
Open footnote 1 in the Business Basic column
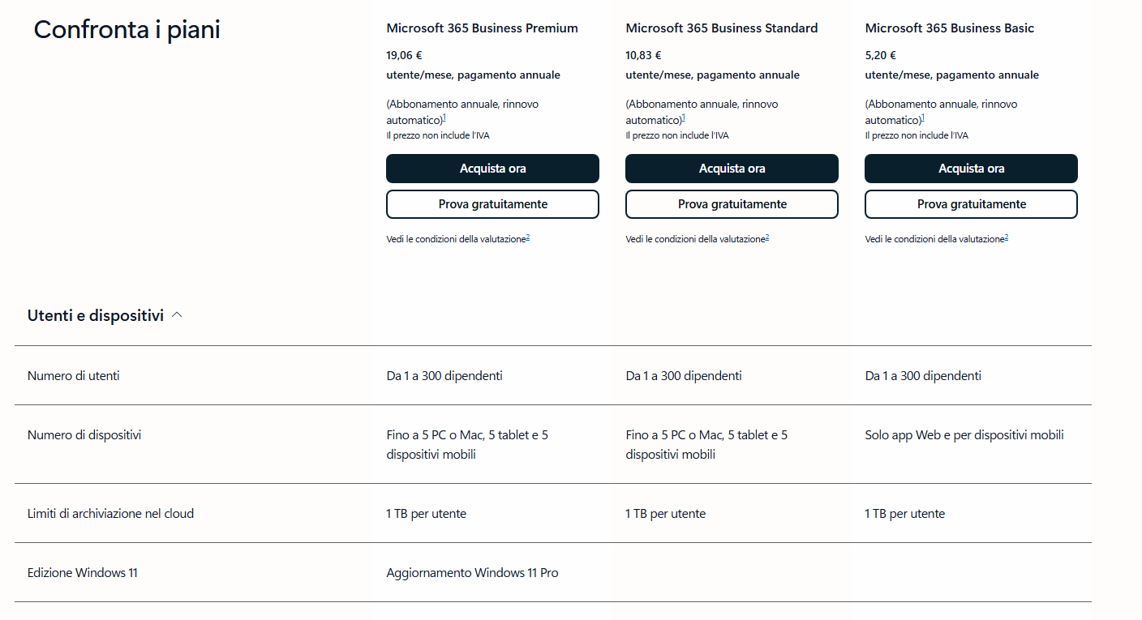923,118
